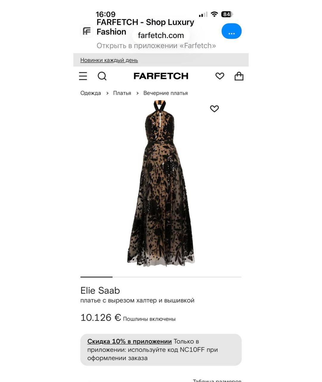Tap the farfetch.com address pill
Viewport: 322px width, 382px height.
(x=161, y=35)
